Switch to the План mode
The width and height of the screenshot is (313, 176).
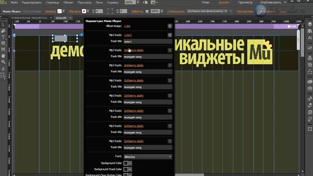pos(205,2)
